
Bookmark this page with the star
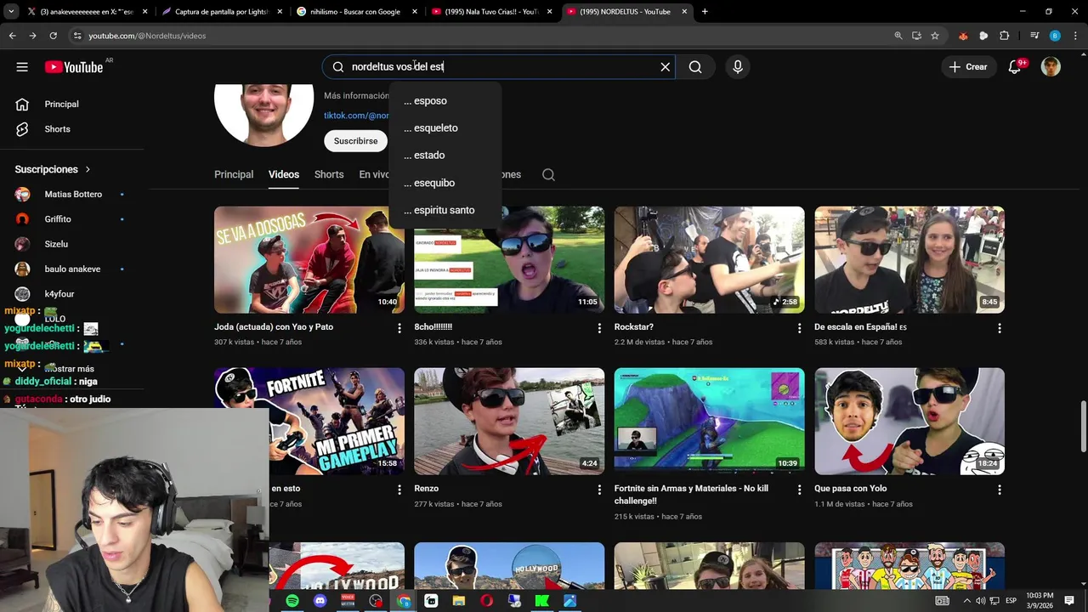click(935, 36)
